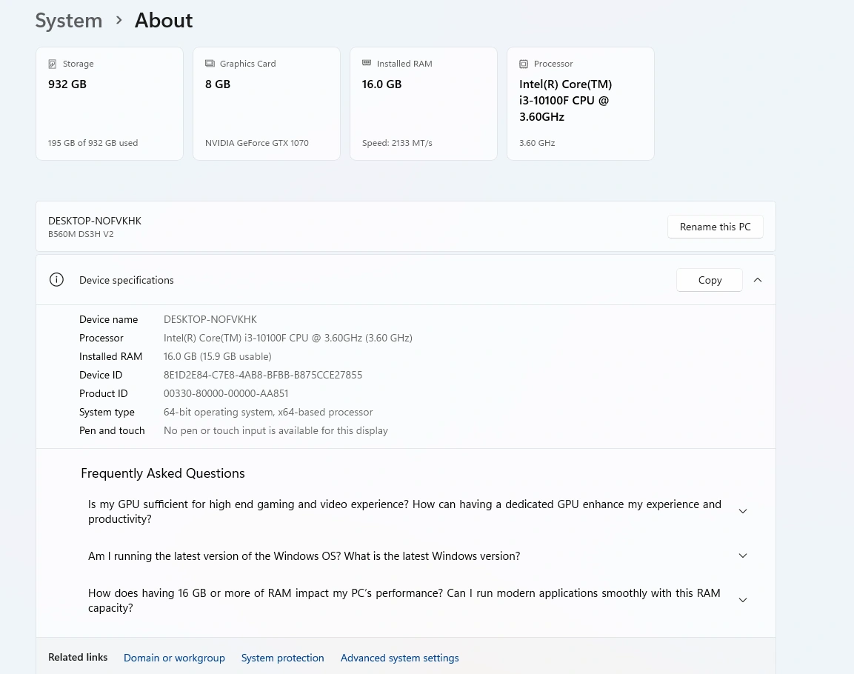Image resolution: width=854 pixels, height=674 pixels.
Task: Select the Installed RAM 16.0 GB card
Action: click(423, 104)
